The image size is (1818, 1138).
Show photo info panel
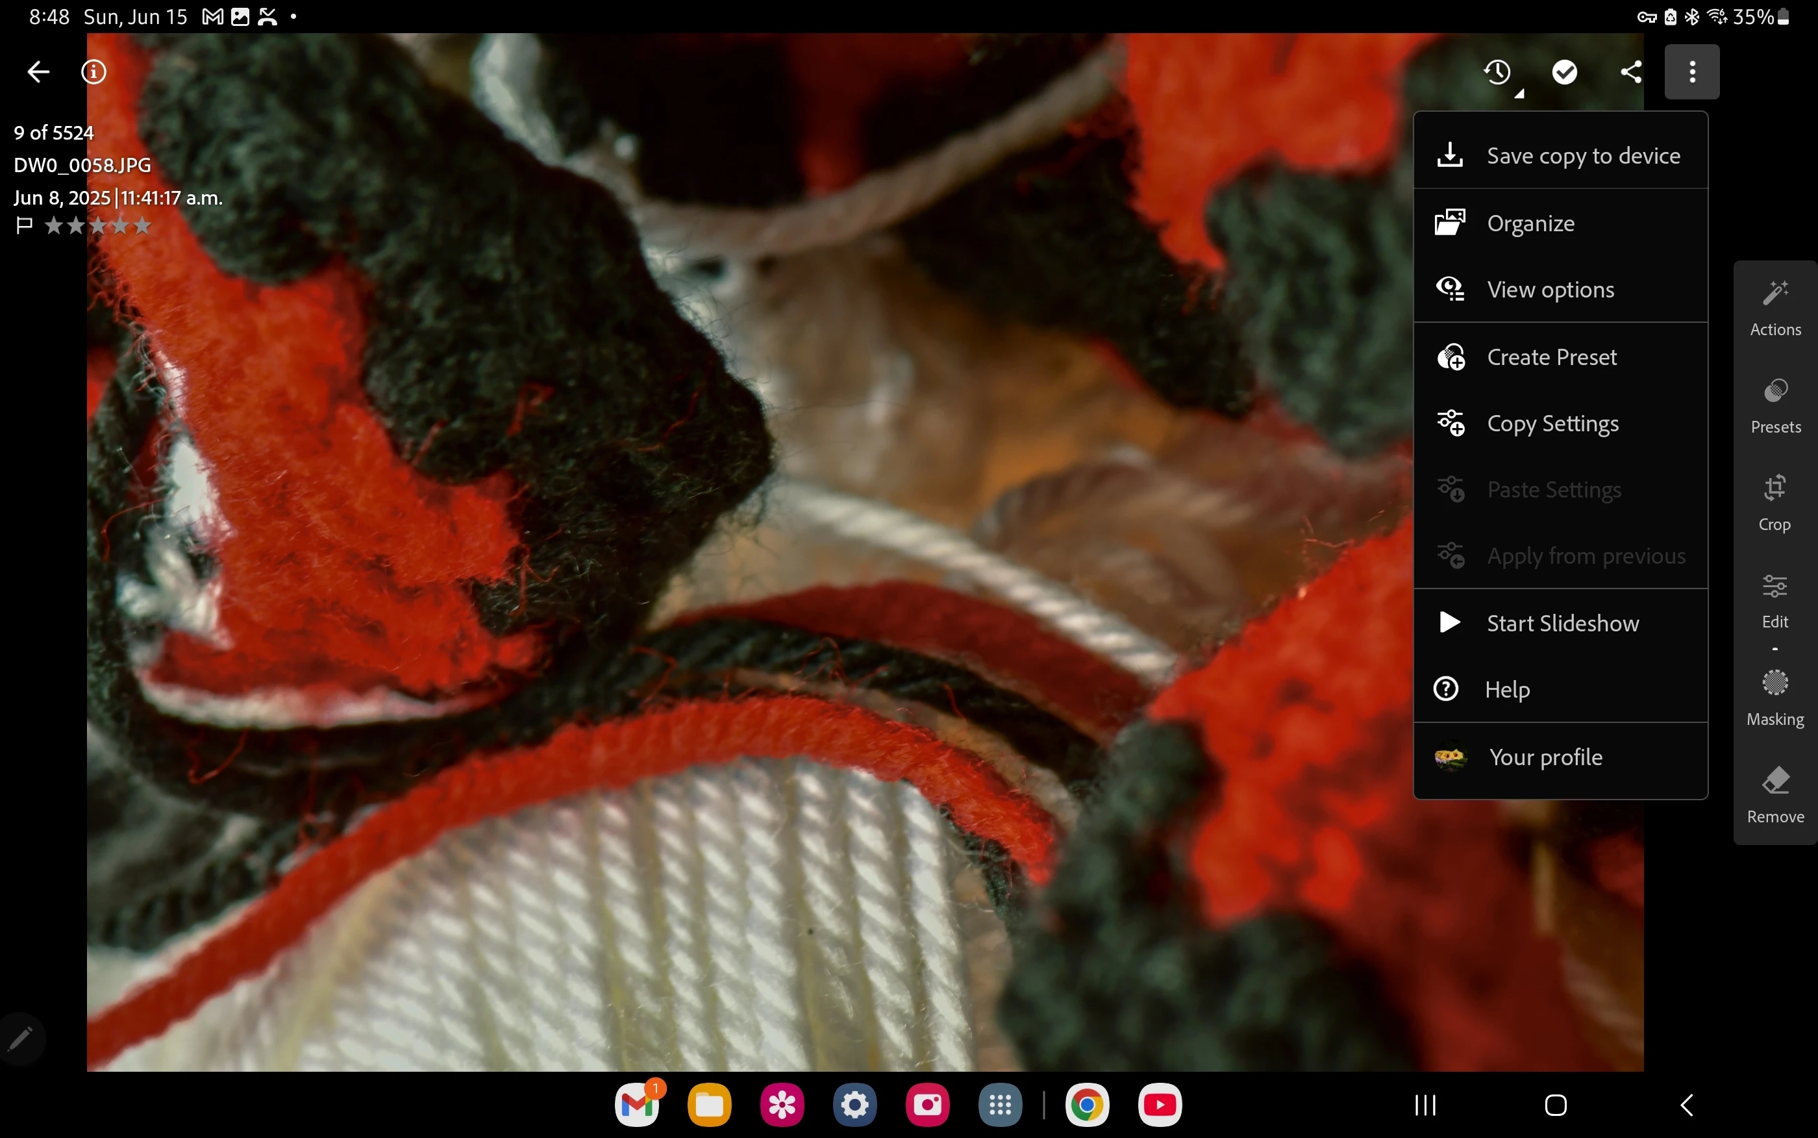point(93,72)
